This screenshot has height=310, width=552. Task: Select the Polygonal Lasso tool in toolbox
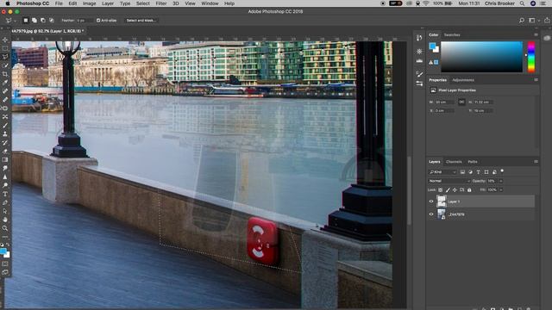[x=5, y=57]
